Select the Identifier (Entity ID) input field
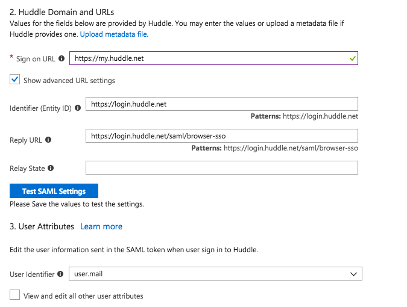The height and width of the screenshot is (307, 407). 221,104
